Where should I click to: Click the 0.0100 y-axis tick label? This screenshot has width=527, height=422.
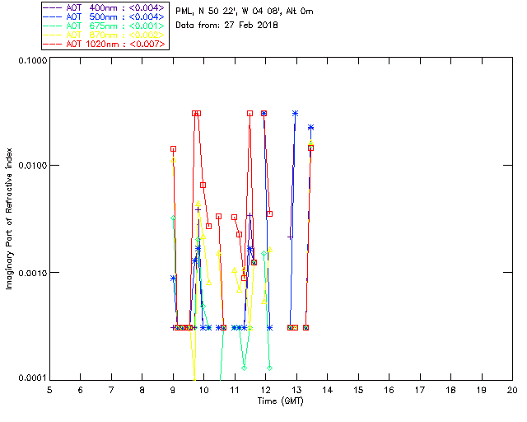tap(32, 166)
